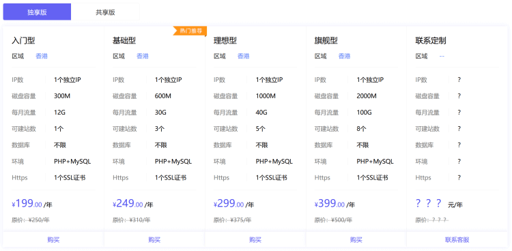
Task: Click 香港 region link in 基础型 card
Action: tap(143, 56)
